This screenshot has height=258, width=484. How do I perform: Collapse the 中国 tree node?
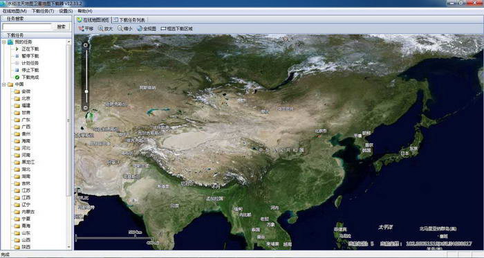(4, 84)
